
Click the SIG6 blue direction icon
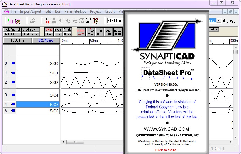13,111
